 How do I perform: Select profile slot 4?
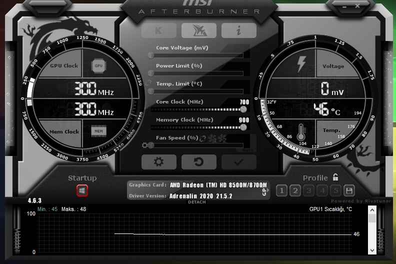322,190
